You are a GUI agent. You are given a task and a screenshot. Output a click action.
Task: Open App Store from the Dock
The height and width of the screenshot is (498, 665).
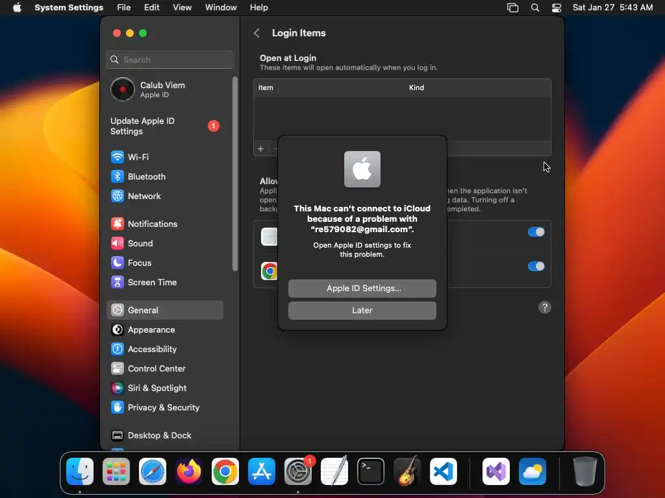[x=262, y=471]
